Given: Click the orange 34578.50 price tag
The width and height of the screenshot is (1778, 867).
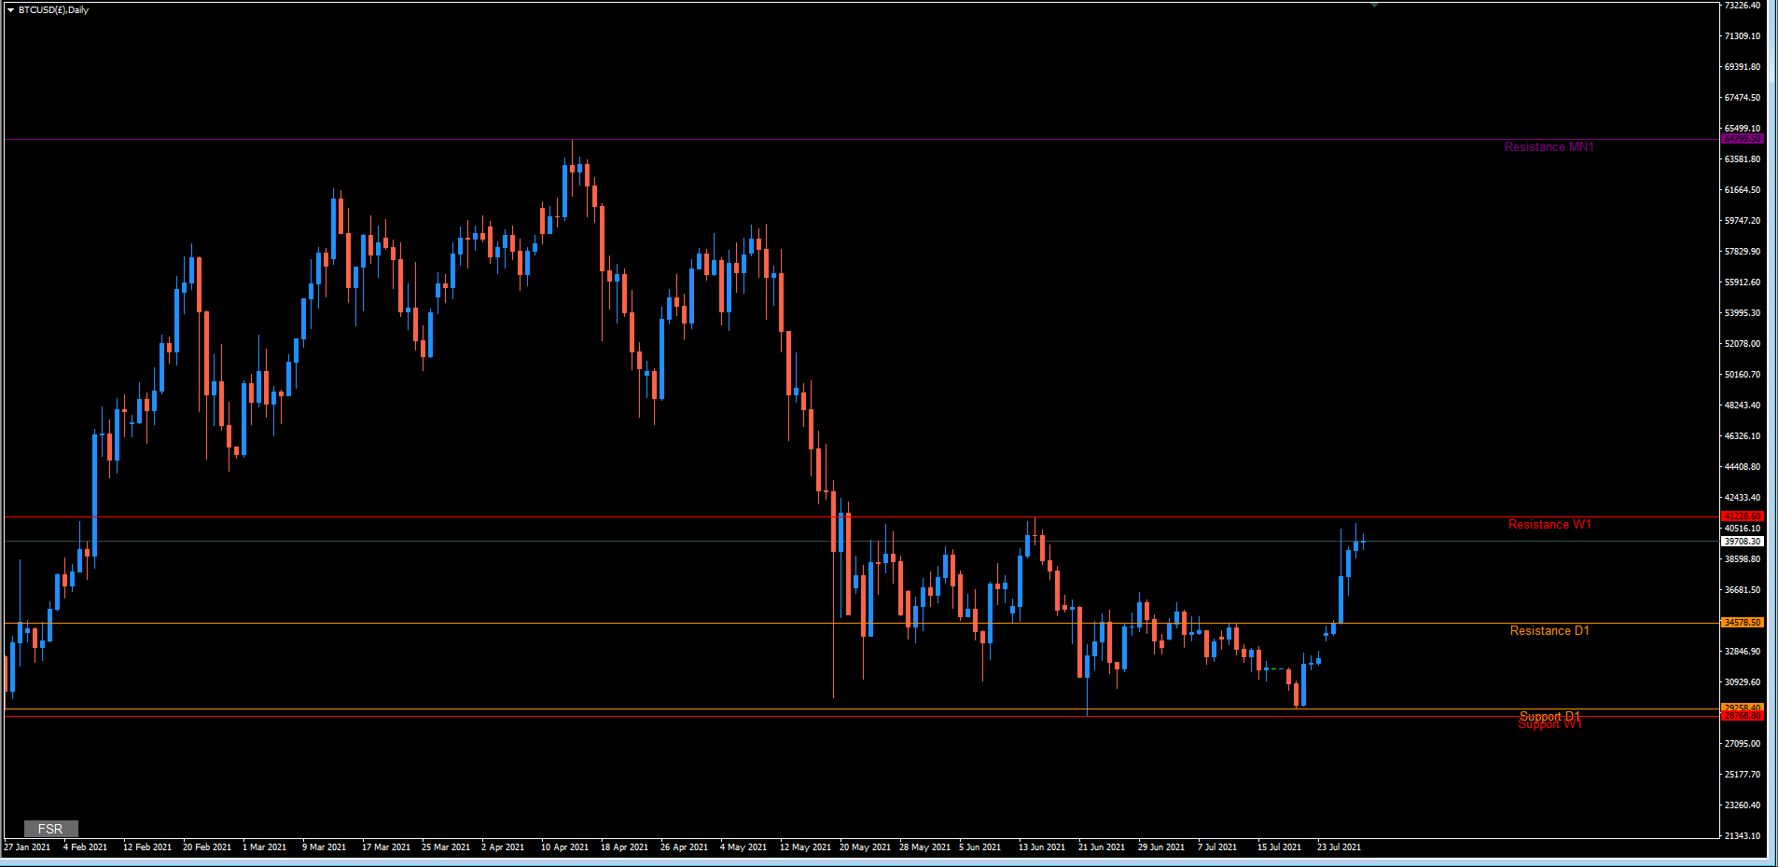Looking at the screenshot, I should pos(1742,623).
